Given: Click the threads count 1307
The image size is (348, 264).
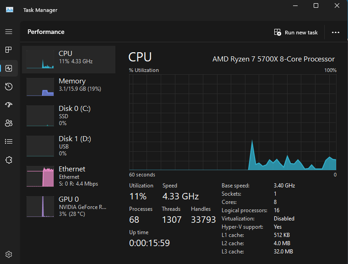Looking at the screenshot, I should (x=172, y=220).
